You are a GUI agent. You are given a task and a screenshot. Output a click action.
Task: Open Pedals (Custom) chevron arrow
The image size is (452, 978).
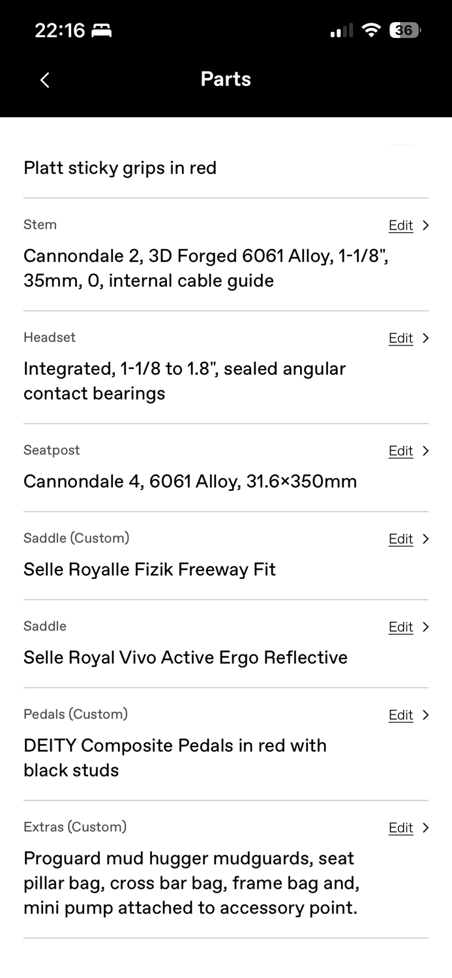click(x=426, y=715)
